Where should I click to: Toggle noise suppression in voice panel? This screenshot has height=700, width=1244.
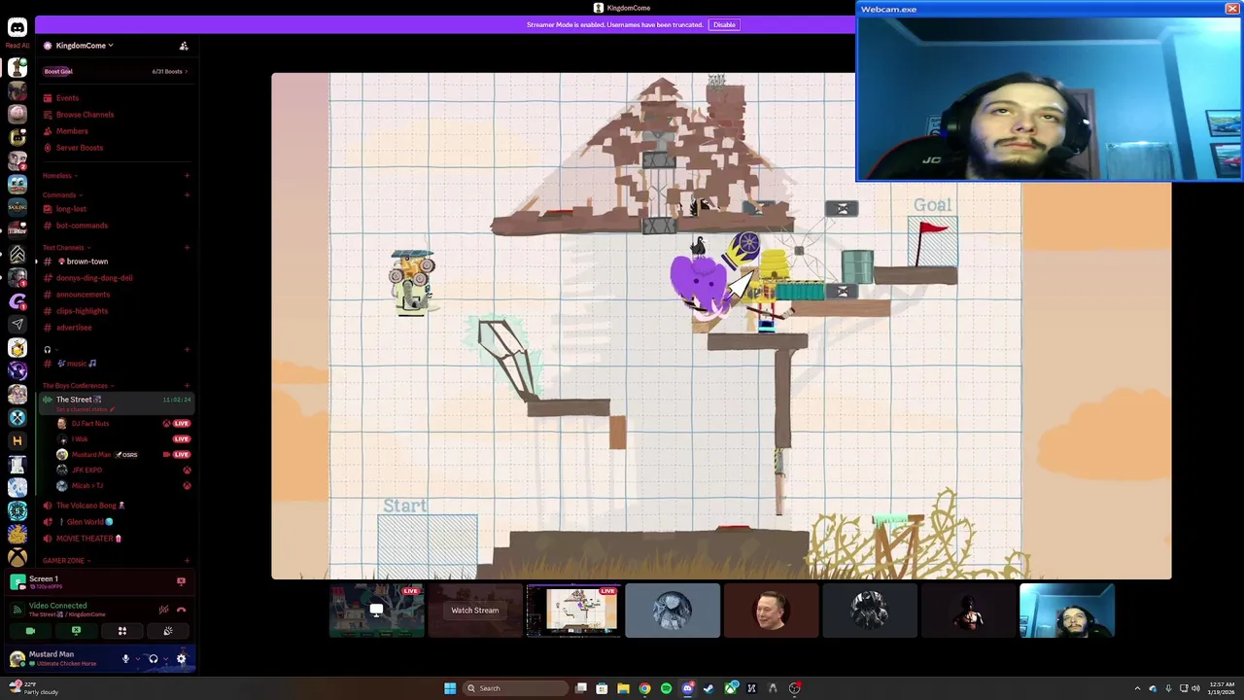click(x=163, y=610)
